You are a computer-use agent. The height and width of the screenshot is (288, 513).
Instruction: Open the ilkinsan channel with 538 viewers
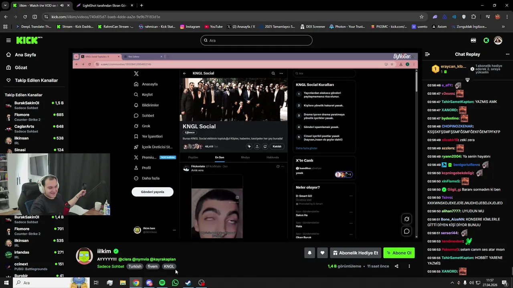(34, 140)
